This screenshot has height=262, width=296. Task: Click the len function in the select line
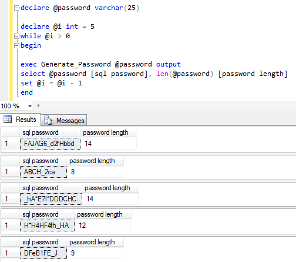pyautogui.click(x=162, y=74)
